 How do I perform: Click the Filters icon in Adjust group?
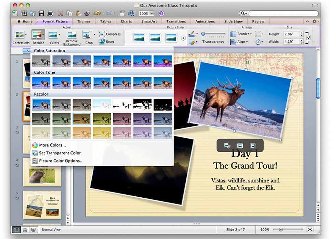coord(53,35)
